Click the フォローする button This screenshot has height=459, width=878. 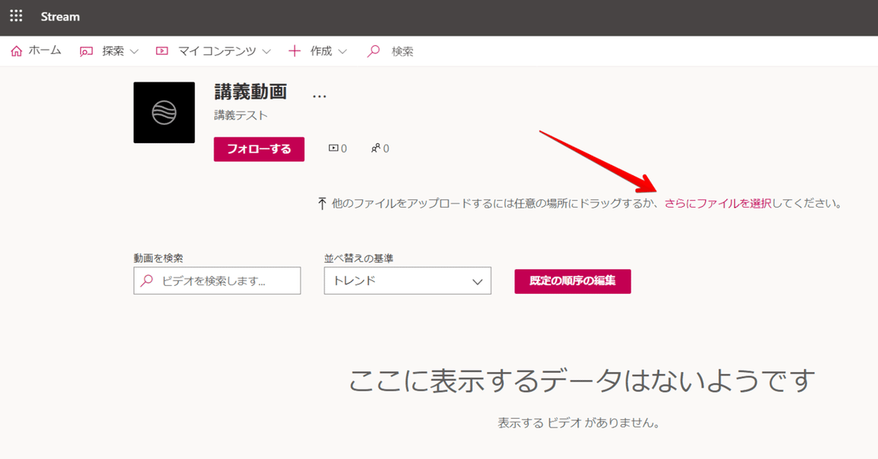(x=259, y=149)
